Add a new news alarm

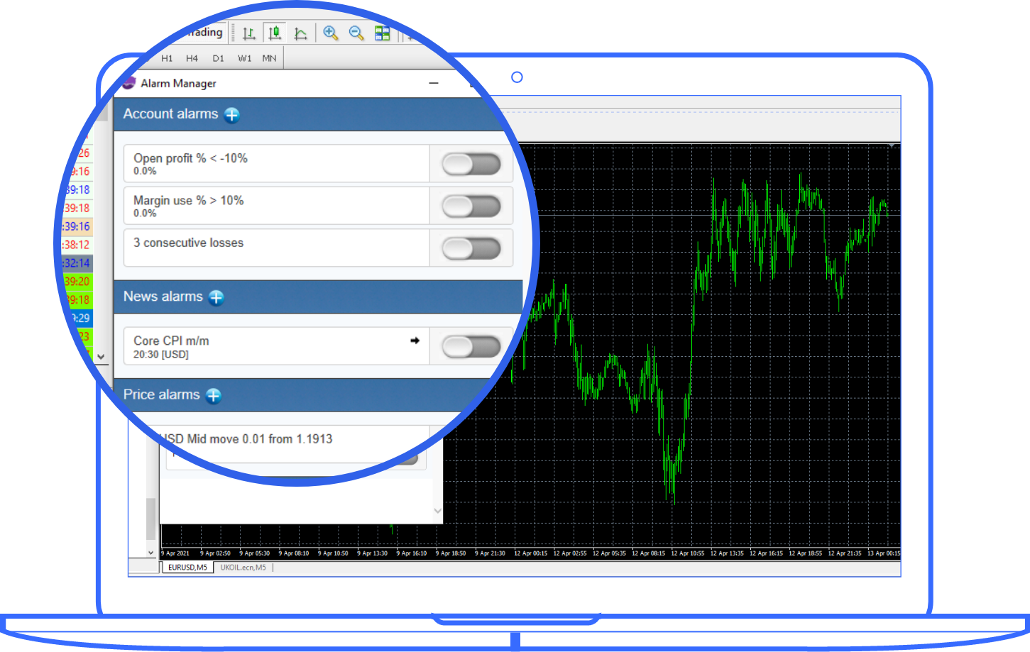click(x=217, y=298)
